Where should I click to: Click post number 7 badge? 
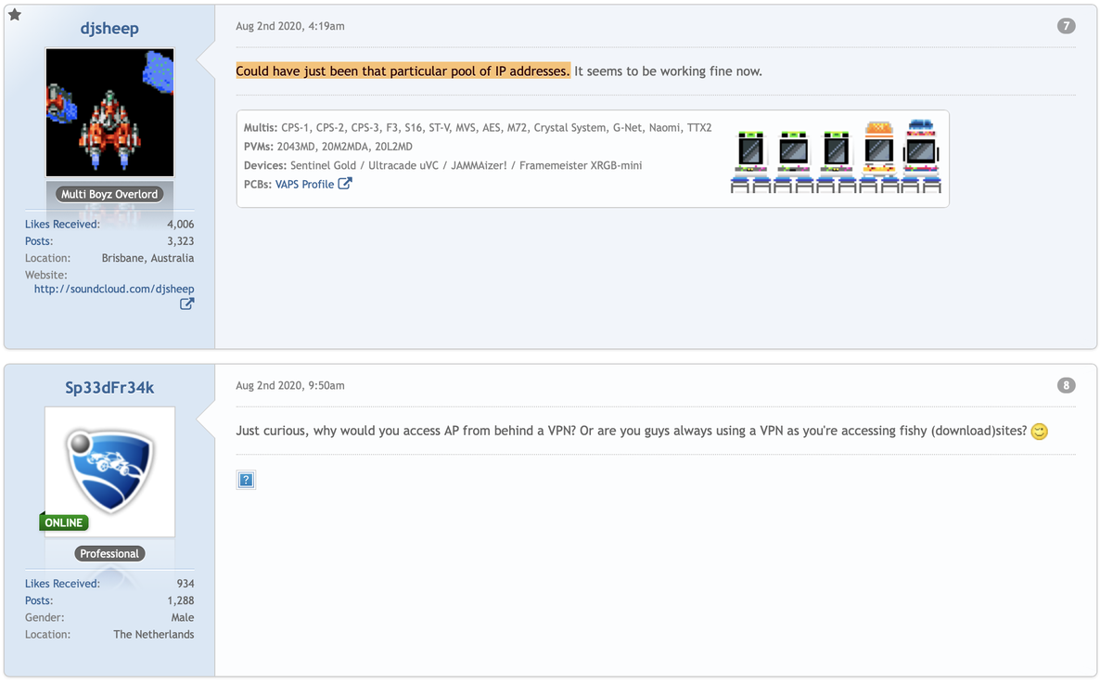(1067, 26)
